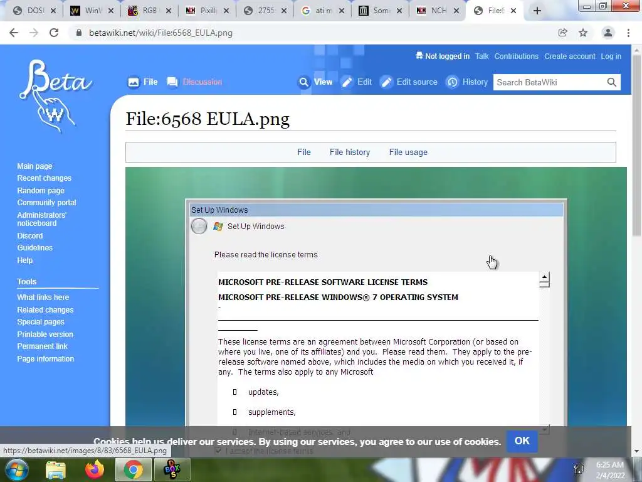Open Community portal link
The image size is (642, 482).
46,202
